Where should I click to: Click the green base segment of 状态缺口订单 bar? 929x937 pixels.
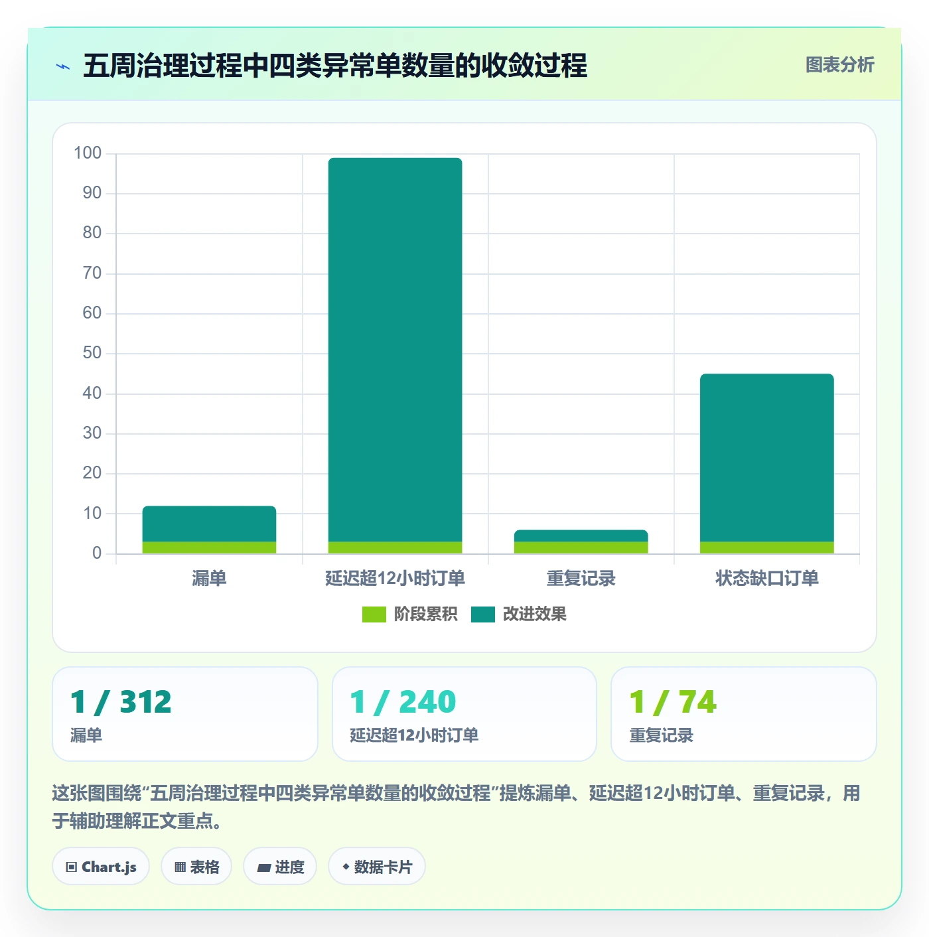[x=766, y=547]
